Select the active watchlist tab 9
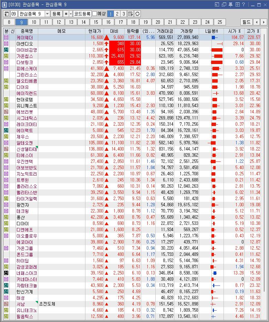The image size is (269, 322). [21, 22]
